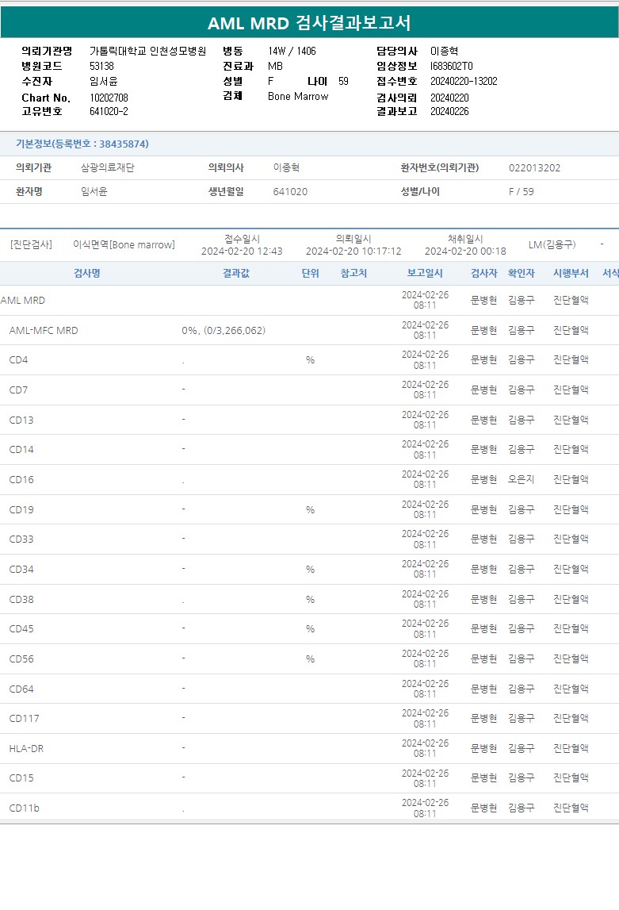Click the LM(김용구) text
This screenshot has width=619, height=910.
click(552, 244)
